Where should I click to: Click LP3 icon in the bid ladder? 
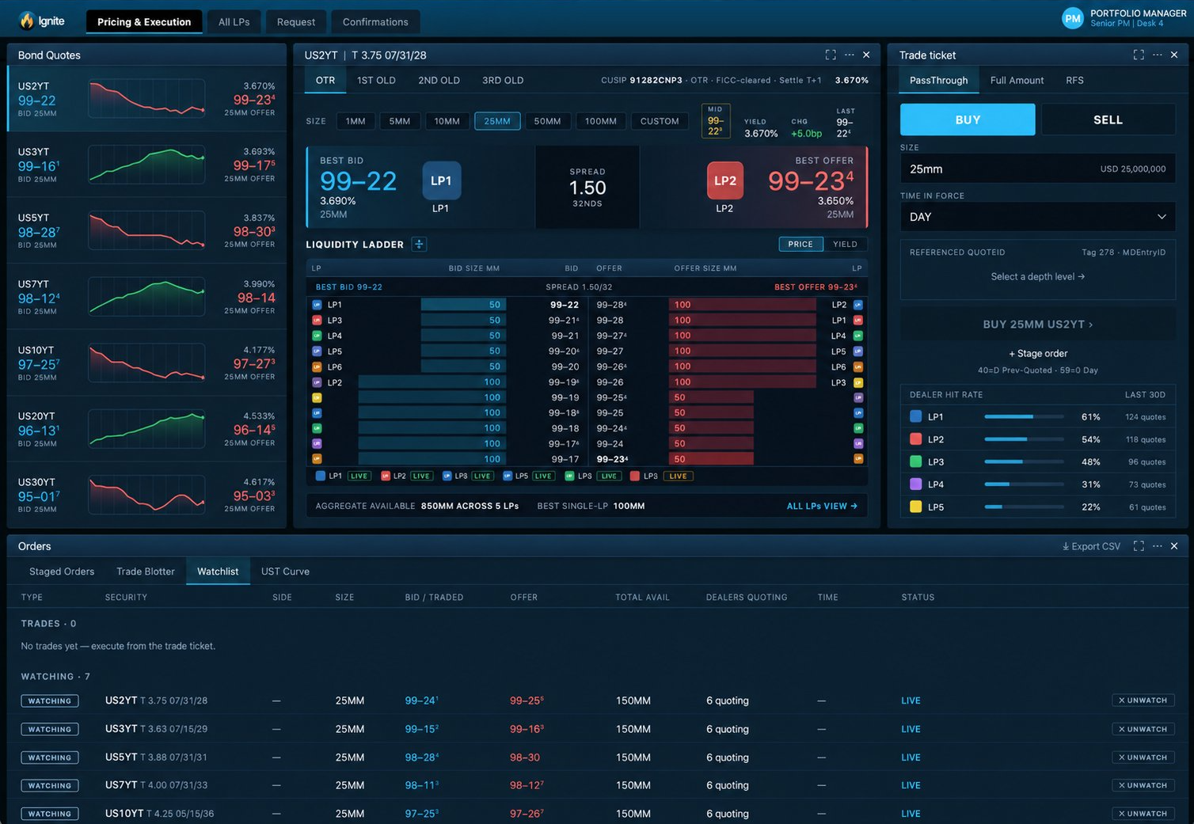tap(317, 320)
